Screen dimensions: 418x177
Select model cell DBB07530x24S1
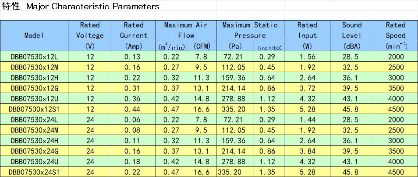coord(34,172)
